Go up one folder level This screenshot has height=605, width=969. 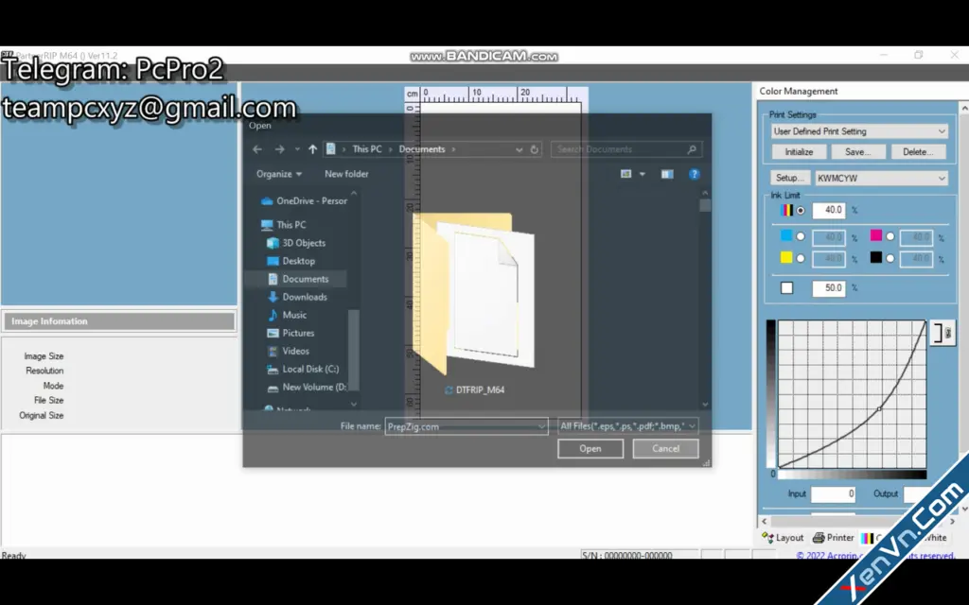pyautogui.click(x=312, y=149)
